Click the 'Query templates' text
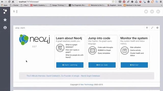This screenshot has height=91, width=163. coord(104,53)
